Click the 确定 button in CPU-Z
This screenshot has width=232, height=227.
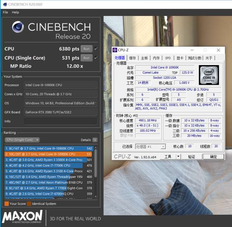[214, 157]
